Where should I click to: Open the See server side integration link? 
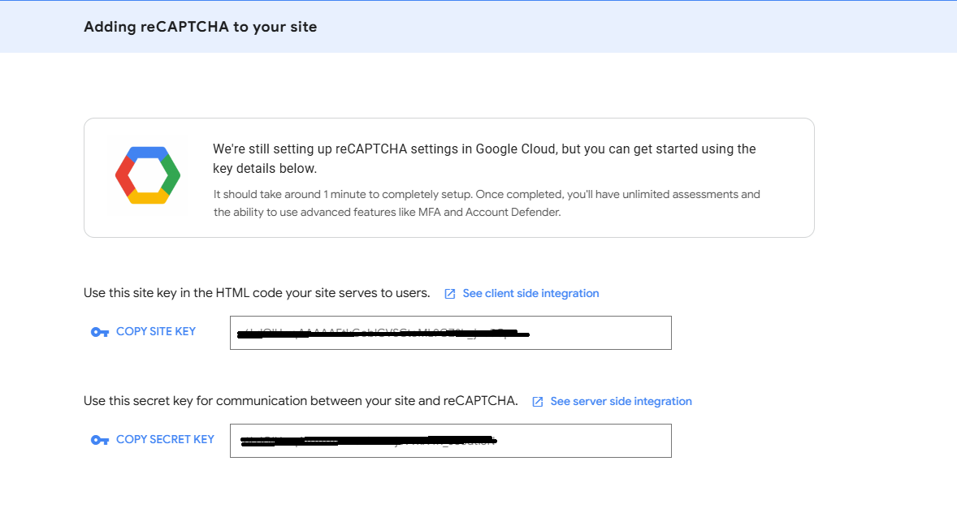(621, 401)
